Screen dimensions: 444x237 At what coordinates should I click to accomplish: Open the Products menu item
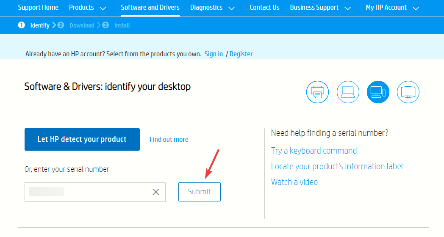click(81, 7)
